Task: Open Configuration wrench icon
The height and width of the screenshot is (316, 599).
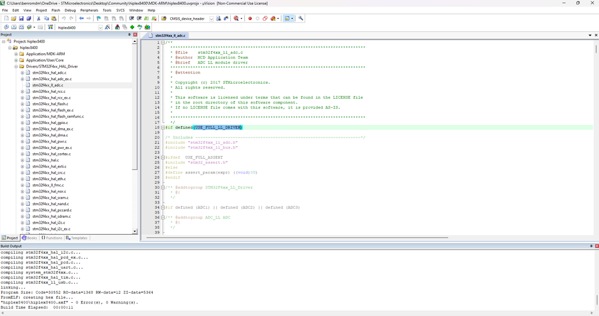Action: click(301, 19)
